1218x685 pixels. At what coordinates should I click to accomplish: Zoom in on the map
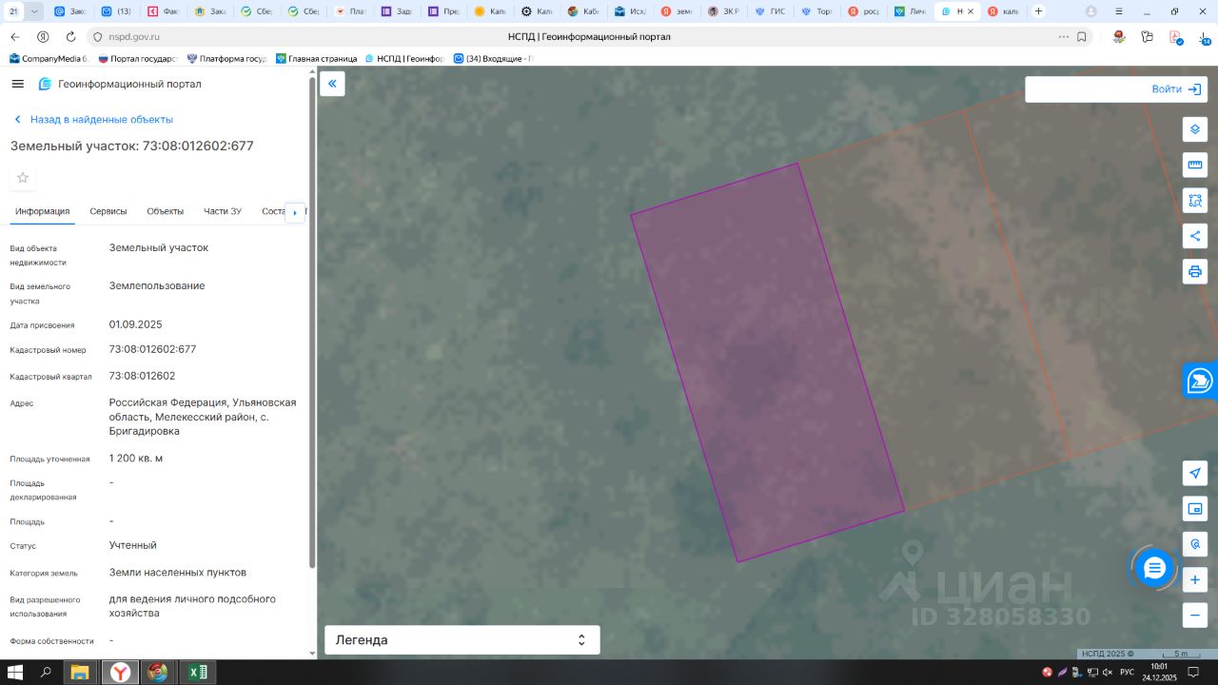(1195, 579)
